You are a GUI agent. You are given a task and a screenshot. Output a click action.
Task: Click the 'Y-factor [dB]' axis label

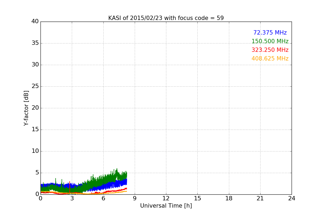tap(26, 108)
